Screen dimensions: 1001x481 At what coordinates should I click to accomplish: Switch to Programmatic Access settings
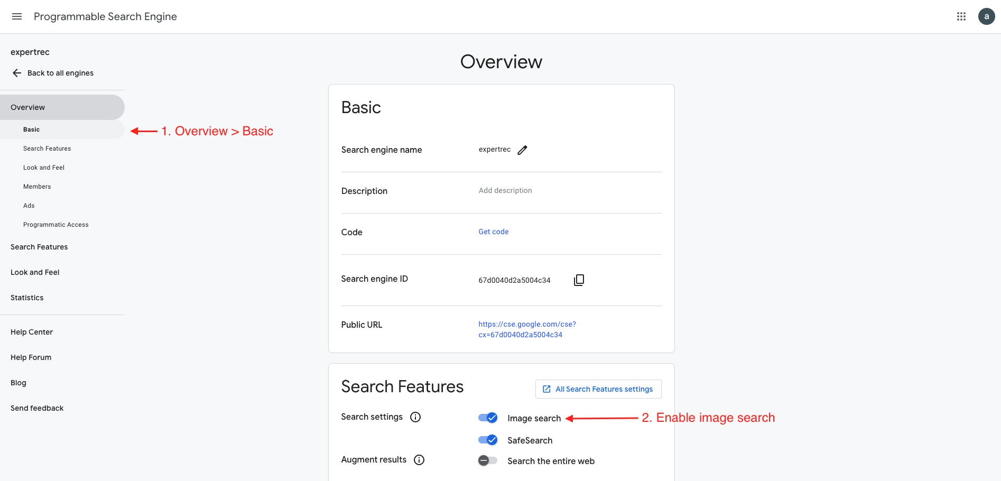tap(55, 224)
